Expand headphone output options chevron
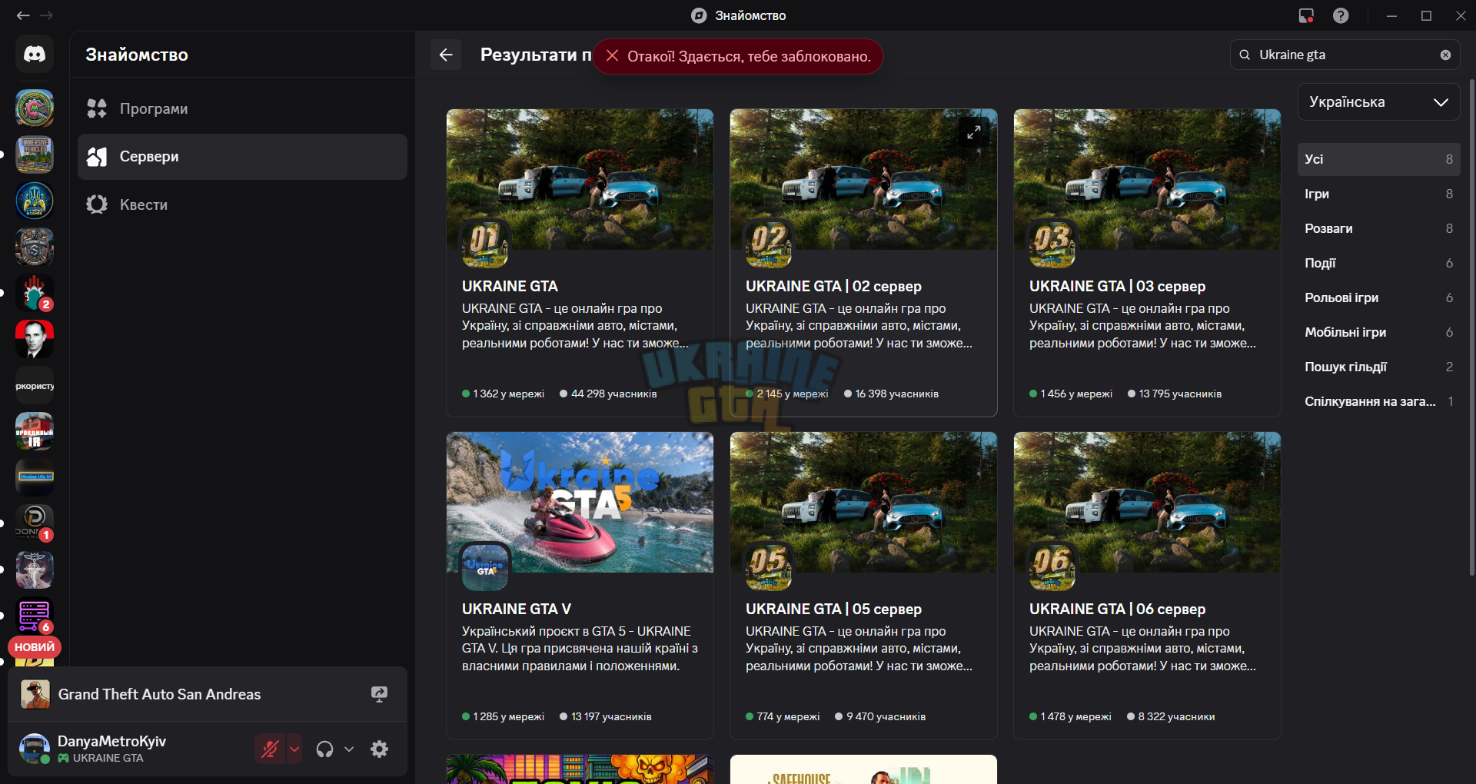This screenshot has width=1476, height=784. [x=349, y=749]
